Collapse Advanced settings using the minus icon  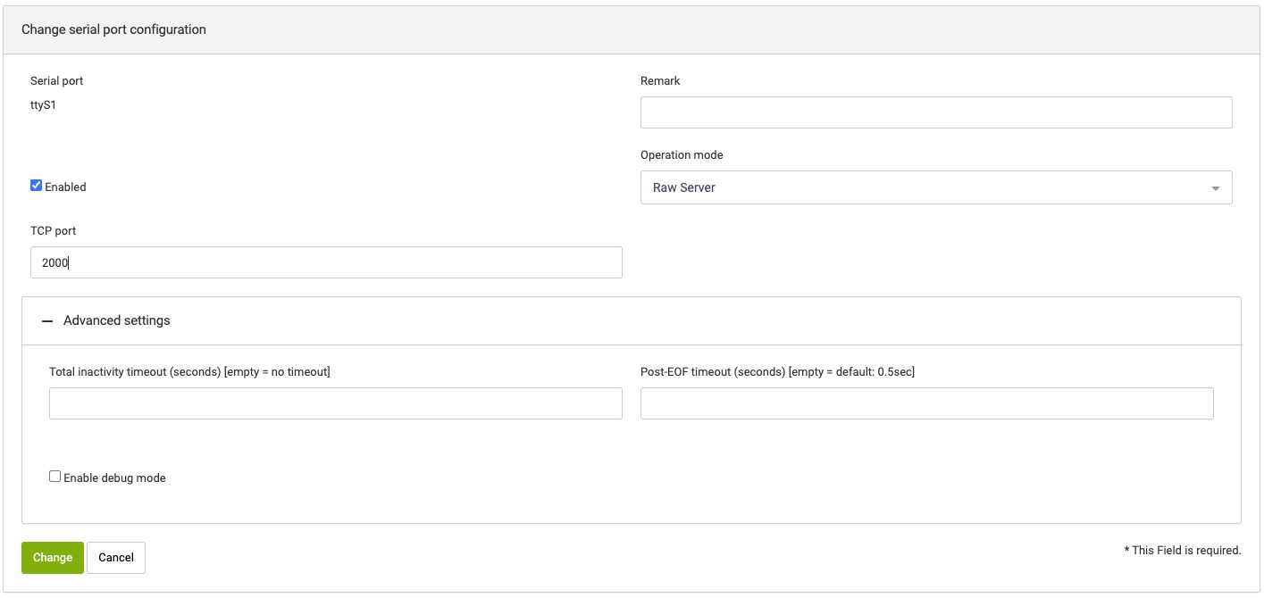pyautogui.click(x=47, y=320)
